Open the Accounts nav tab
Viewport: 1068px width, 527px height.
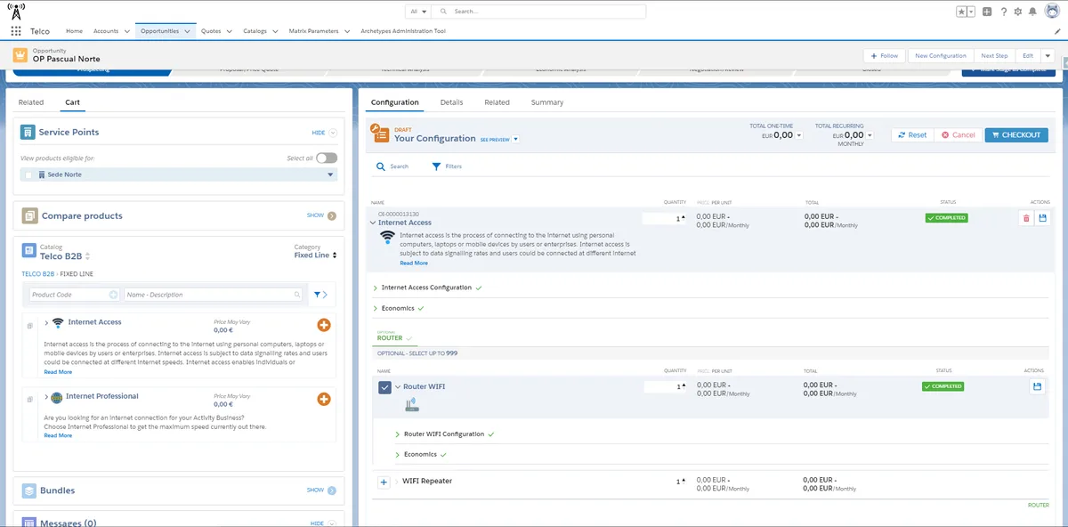point(106,31)
